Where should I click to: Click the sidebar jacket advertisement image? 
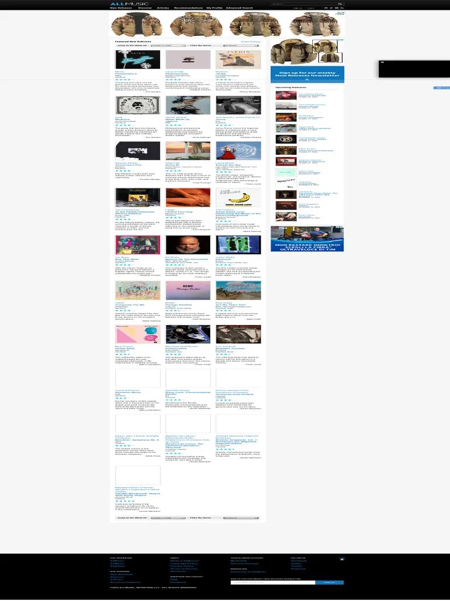307,52
